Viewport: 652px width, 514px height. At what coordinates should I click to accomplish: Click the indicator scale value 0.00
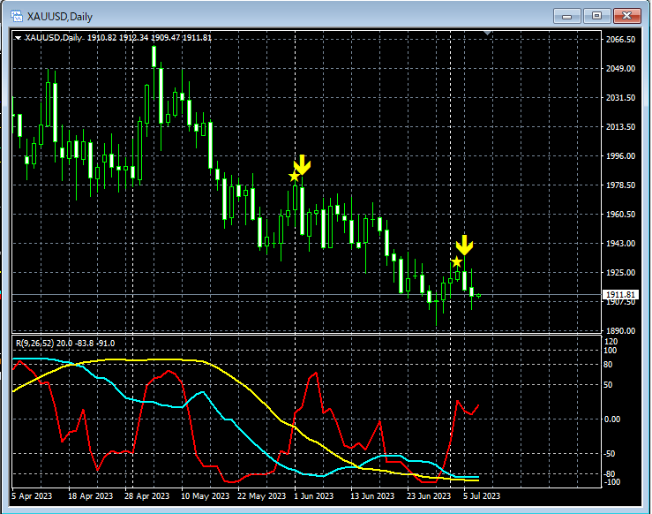611,420
